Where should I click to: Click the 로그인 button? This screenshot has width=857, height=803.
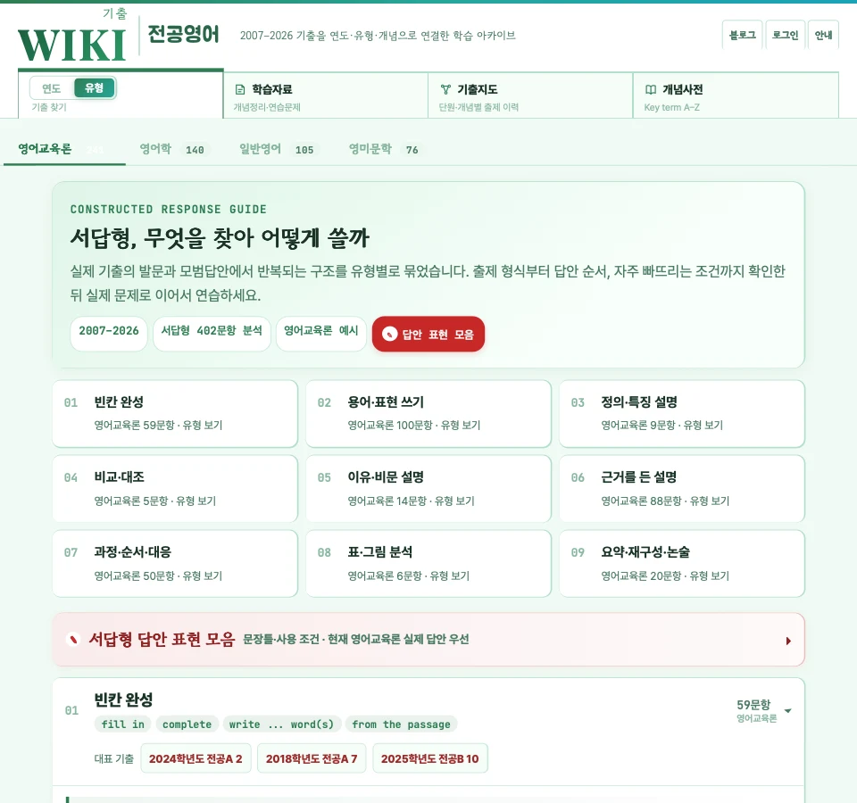[x=786, y=35]
